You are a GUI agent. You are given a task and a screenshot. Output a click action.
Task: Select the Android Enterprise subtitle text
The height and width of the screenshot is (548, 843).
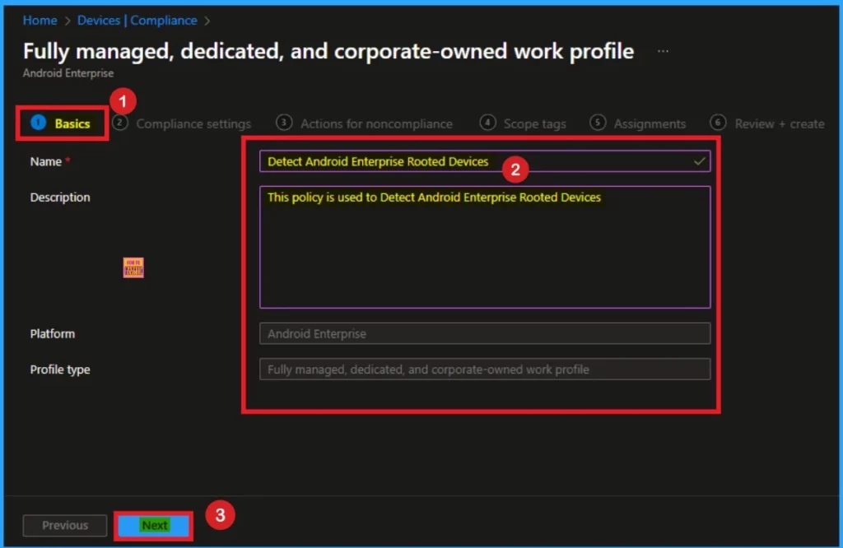(68, 73)
